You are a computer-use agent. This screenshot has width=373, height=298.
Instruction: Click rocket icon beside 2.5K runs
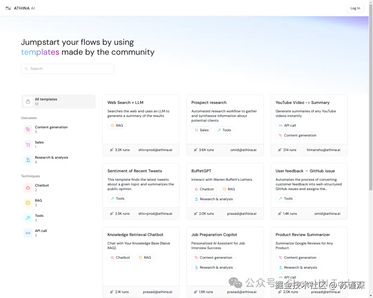coord(112,213)
